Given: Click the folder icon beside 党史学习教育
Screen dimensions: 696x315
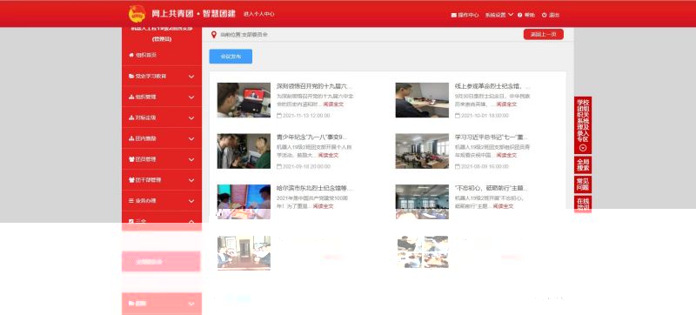Looking at the screenshot, I should tap(131, 77).
